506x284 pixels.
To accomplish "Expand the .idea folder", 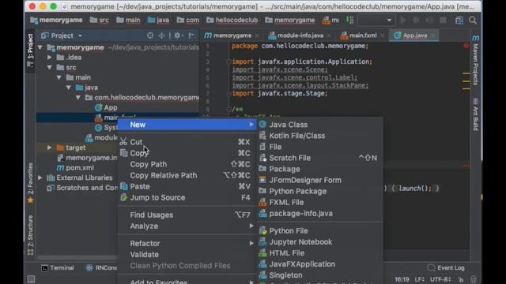I will tap(49, 58).
